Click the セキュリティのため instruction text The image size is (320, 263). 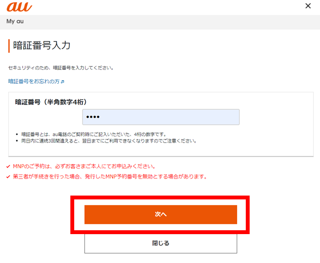click(61, 68)
